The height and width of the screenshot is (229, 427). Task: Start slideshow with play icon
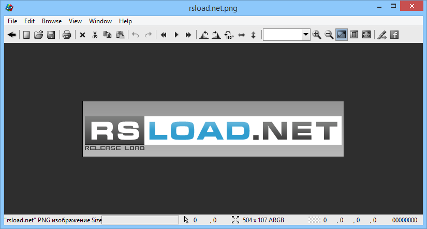click(x=176, y=35)
